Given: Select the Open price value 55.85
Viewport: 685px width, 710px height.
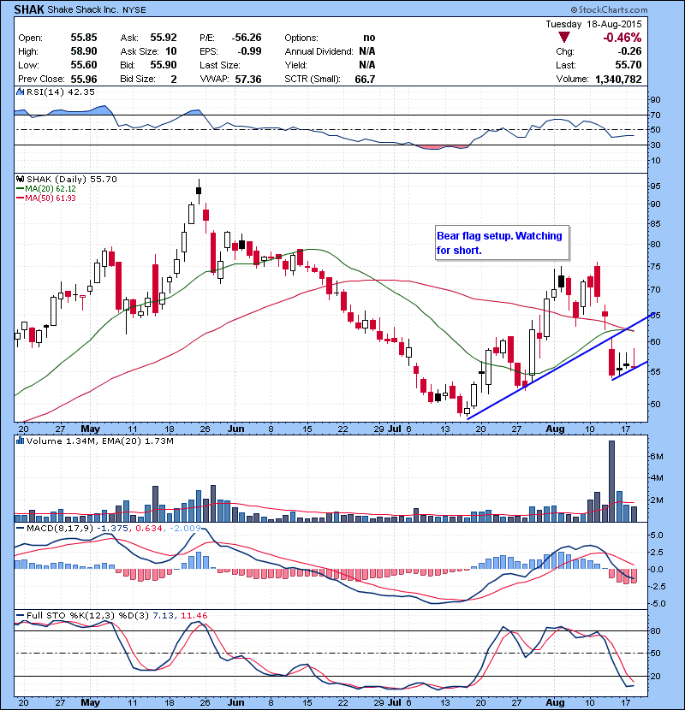Looking at the screenshot, I should 84,38.
